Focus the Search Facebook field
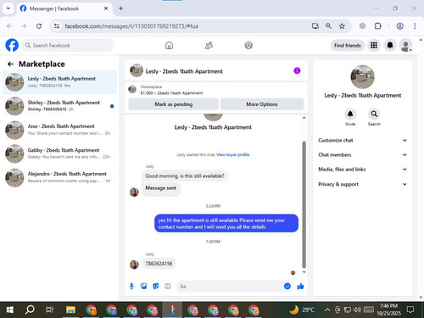 pos(68,45)
